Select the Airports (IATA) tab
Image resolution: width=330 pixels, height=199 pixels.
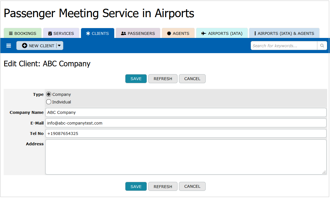222,33
